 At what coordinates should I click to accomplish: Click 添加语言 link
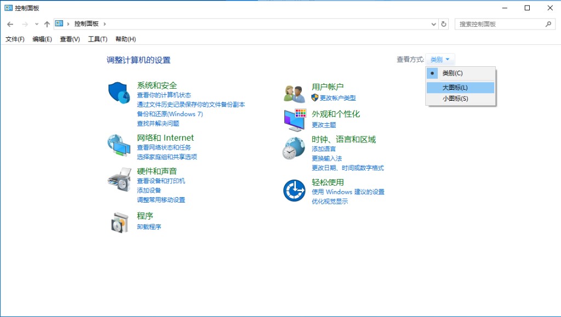tap(324, 149)
